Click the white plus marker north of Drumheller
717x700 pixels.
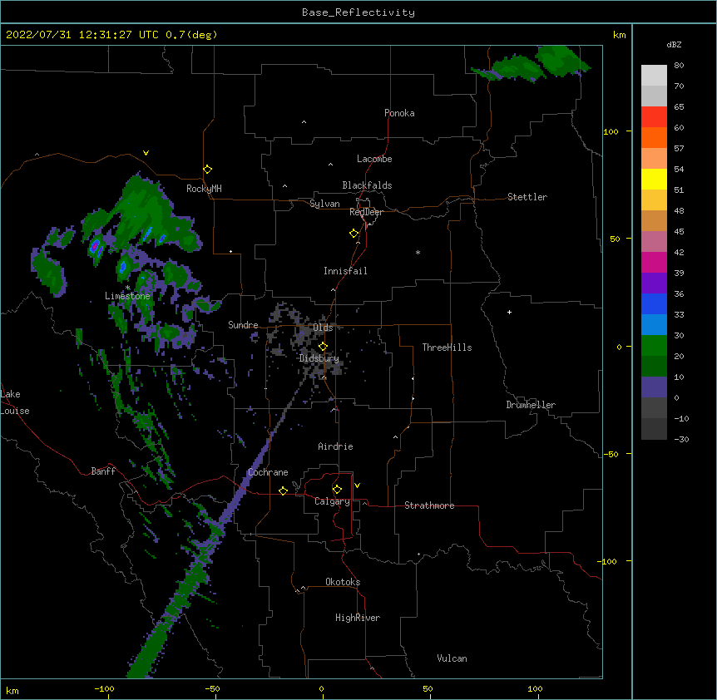pos(509,312)
